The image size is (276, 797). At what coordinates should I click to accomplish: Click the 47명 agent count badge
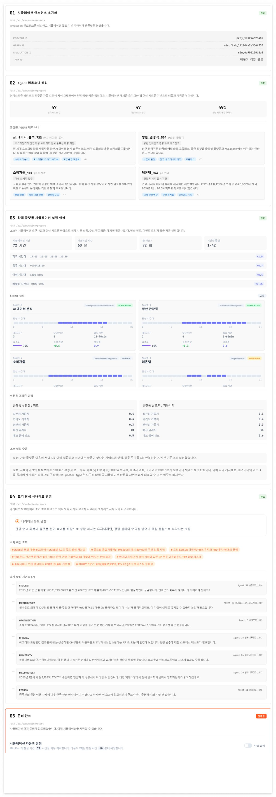pos(262,296)
